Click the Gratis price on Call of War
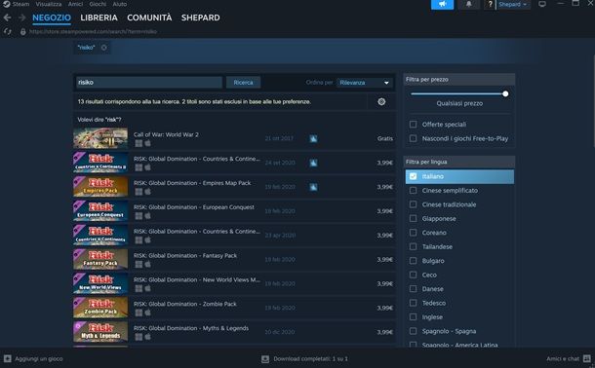The image size is (595, 368). click(x=384, y=138)
